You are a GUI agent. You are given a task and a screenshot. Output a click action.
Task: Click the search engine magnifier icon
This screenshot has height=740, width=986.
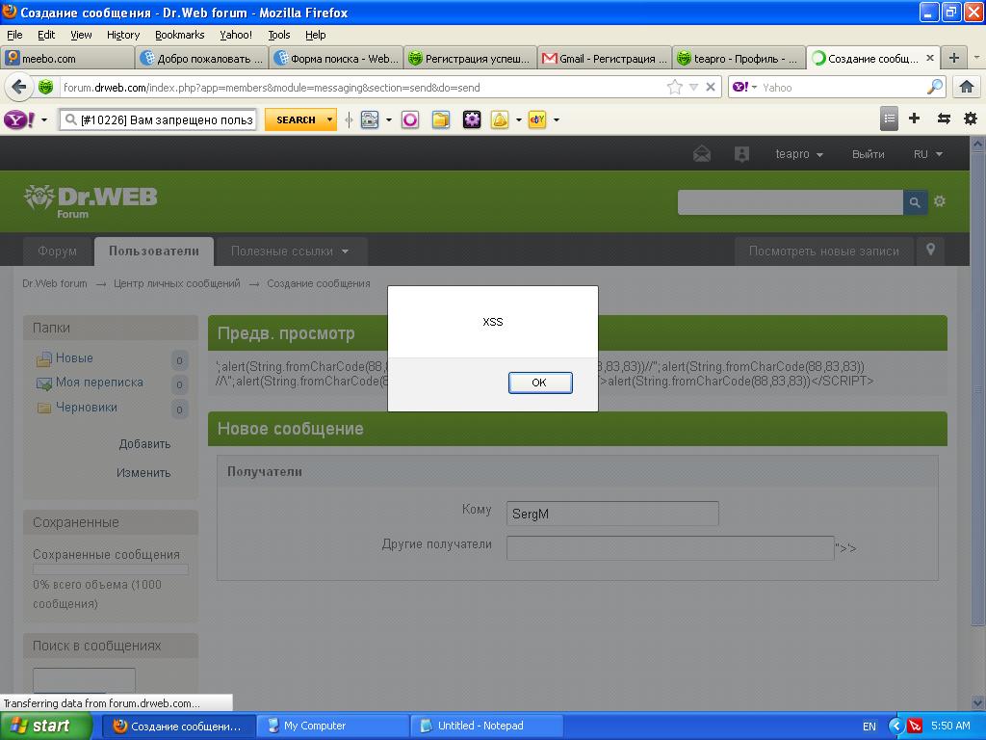tap(934, 87)
